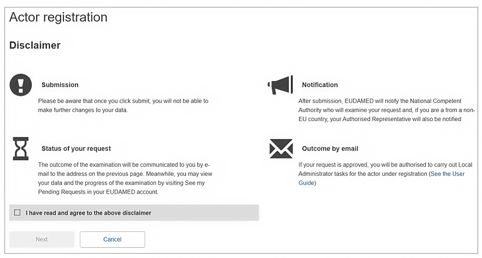Click the exclamation mark Submission icon

coord(21,85)
